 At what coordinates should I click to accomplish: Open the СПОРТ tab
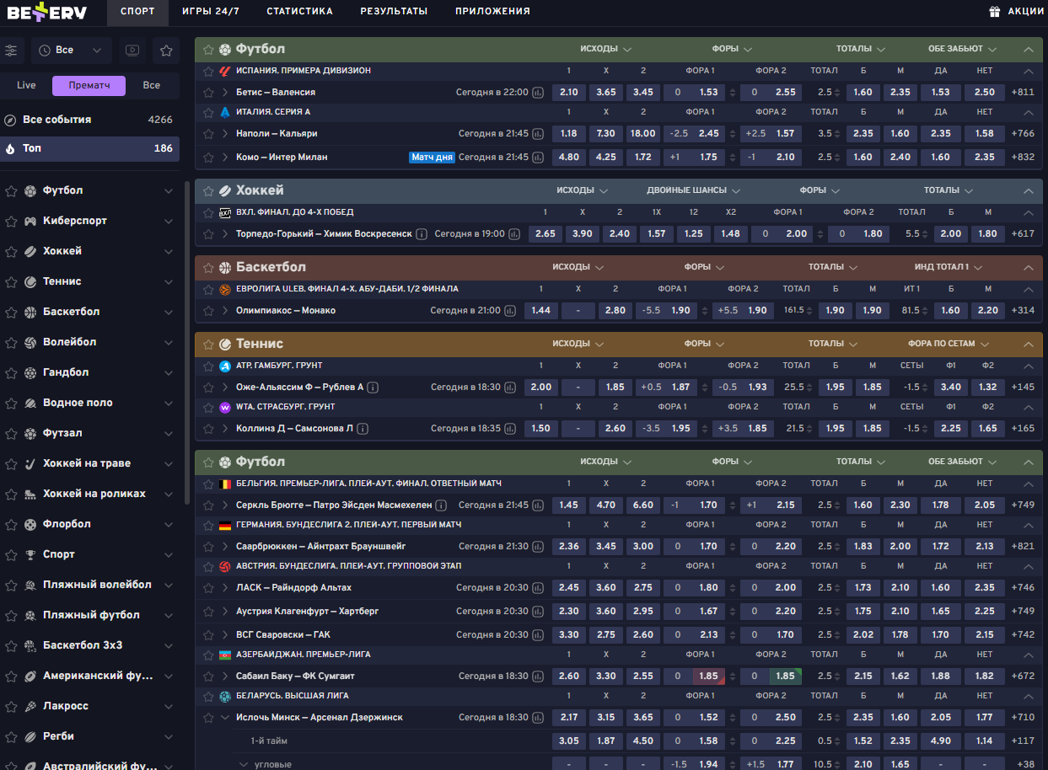point(137,12)
